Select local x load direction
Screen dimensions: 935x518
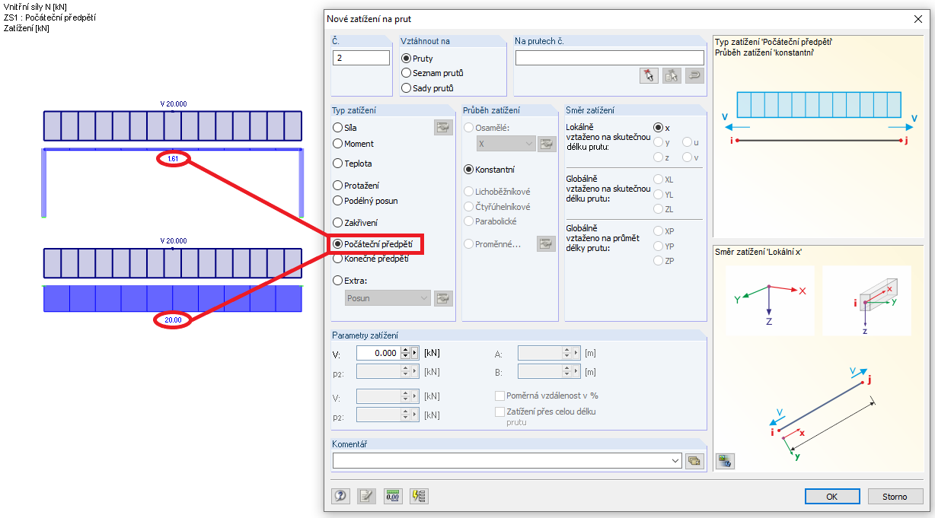[659, 128]
